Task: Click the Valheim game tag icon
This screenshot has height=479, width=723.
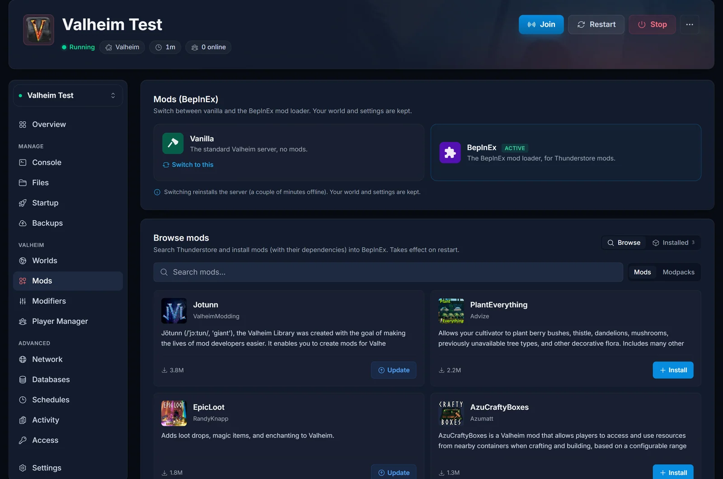Action: tap(108, 47)
